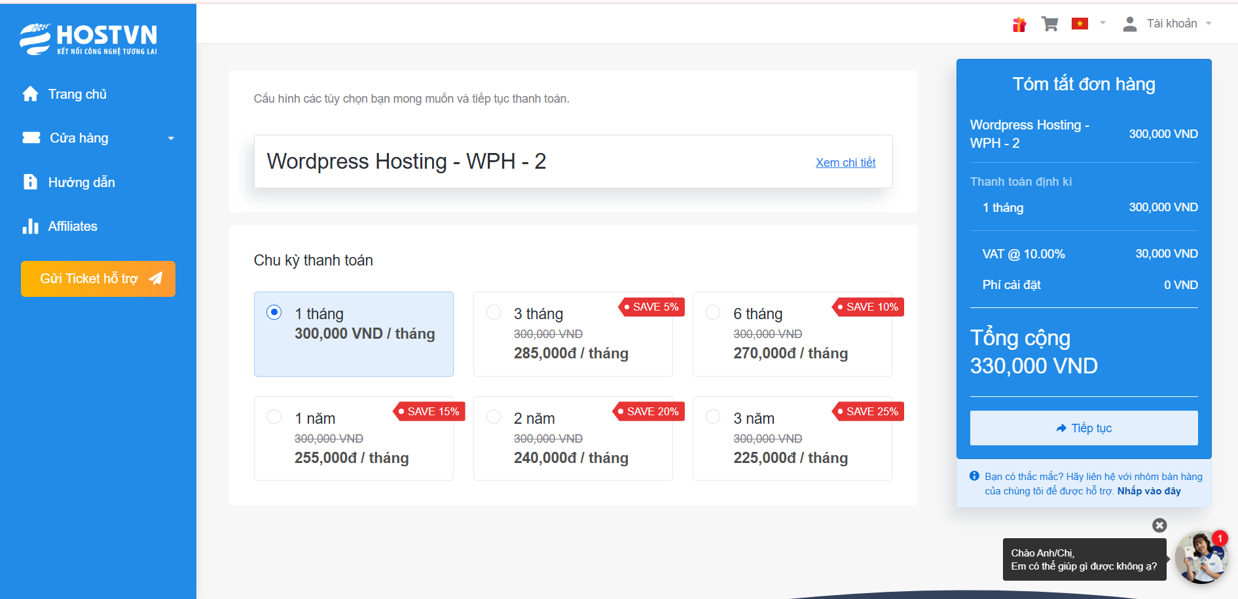This screenshot has width=1238, height=599.
Task: Expand the language selector arrow
Action: (1102, 23)
